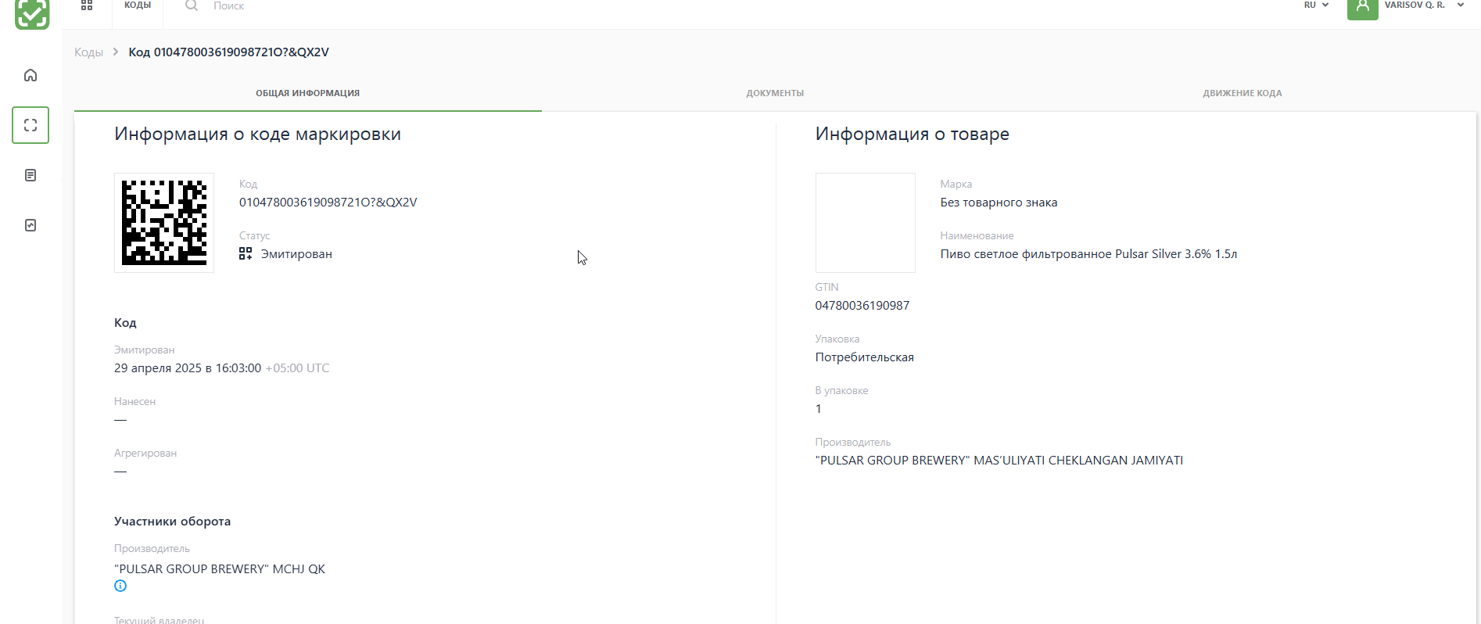Image resolution: width=1481 pixels, height=624 pixels.
Task: Select the codes scan sidebar icon
Action: 30,125
